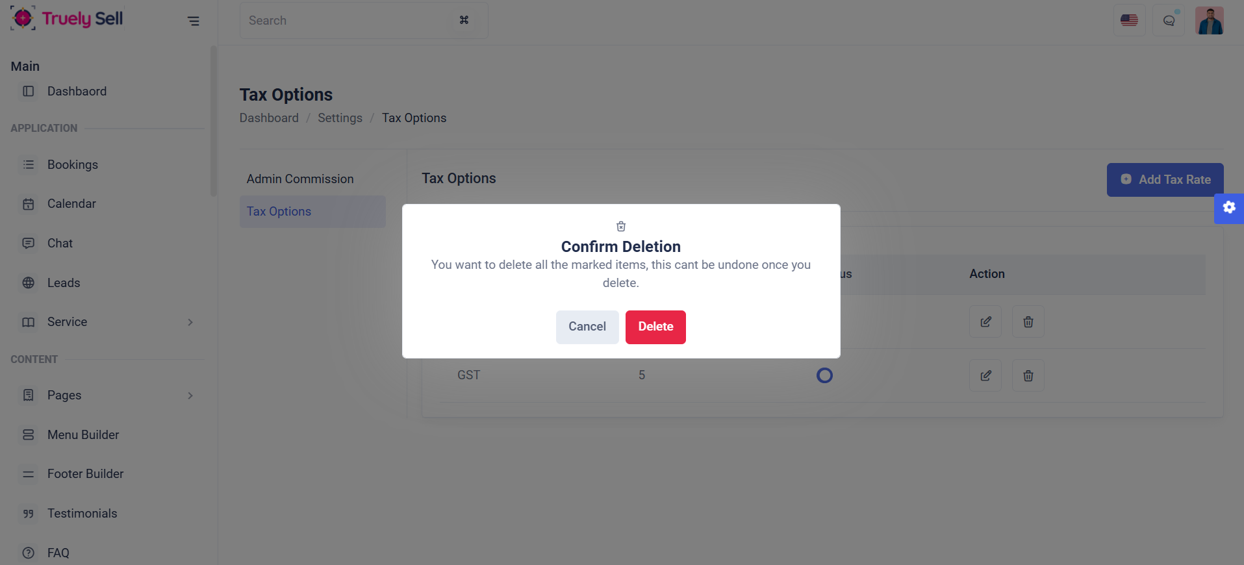1244x565 pixels.
Task: Click the hamburger menu collapse icon
Action: (x=194, y=21)
